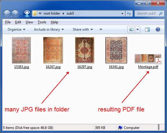
Task: Select the Montage.pdf file thumbnail
Action: click(x=148, y=59)
